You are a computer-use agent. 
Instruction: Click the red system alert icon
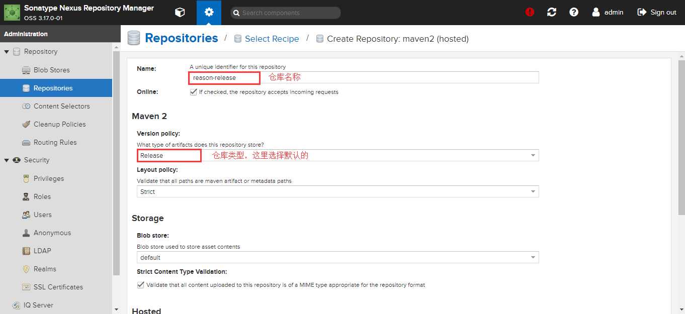[x=530, y=12]
